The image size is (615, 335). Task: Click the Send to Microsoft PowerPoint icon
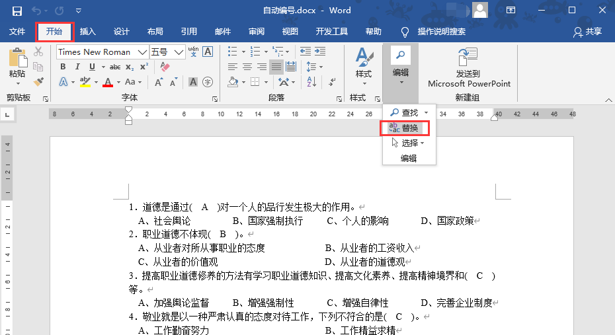coord(468,56)
